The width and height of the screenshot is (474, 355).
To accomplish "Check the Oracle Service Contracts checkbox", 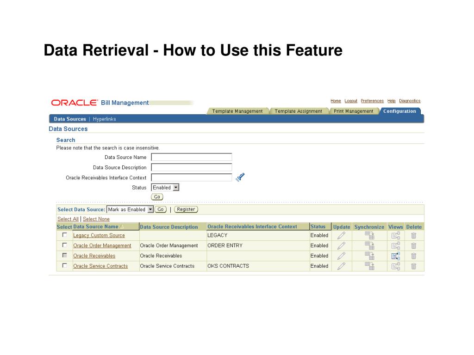I will [x=64, y=266].
